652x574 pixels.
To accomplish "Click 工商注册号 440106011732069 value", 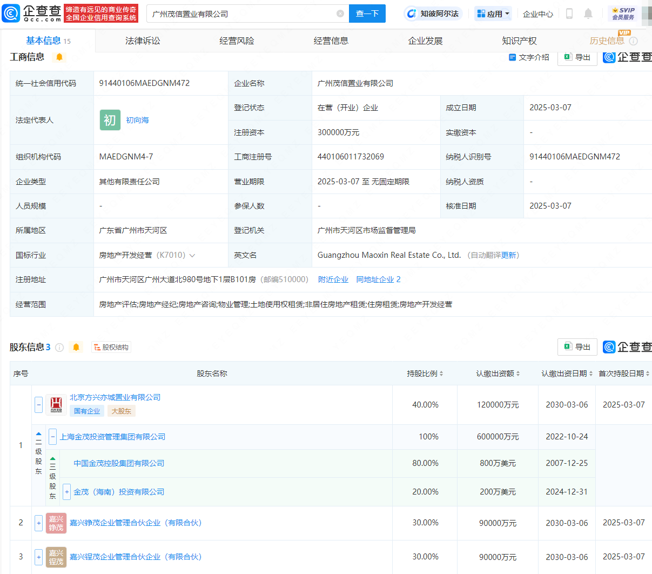I will 351,157.
